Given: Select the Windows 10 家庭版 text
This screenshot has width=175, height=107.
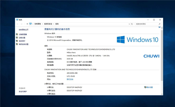Looking at the screenshot, I should [x=54, y=37].
